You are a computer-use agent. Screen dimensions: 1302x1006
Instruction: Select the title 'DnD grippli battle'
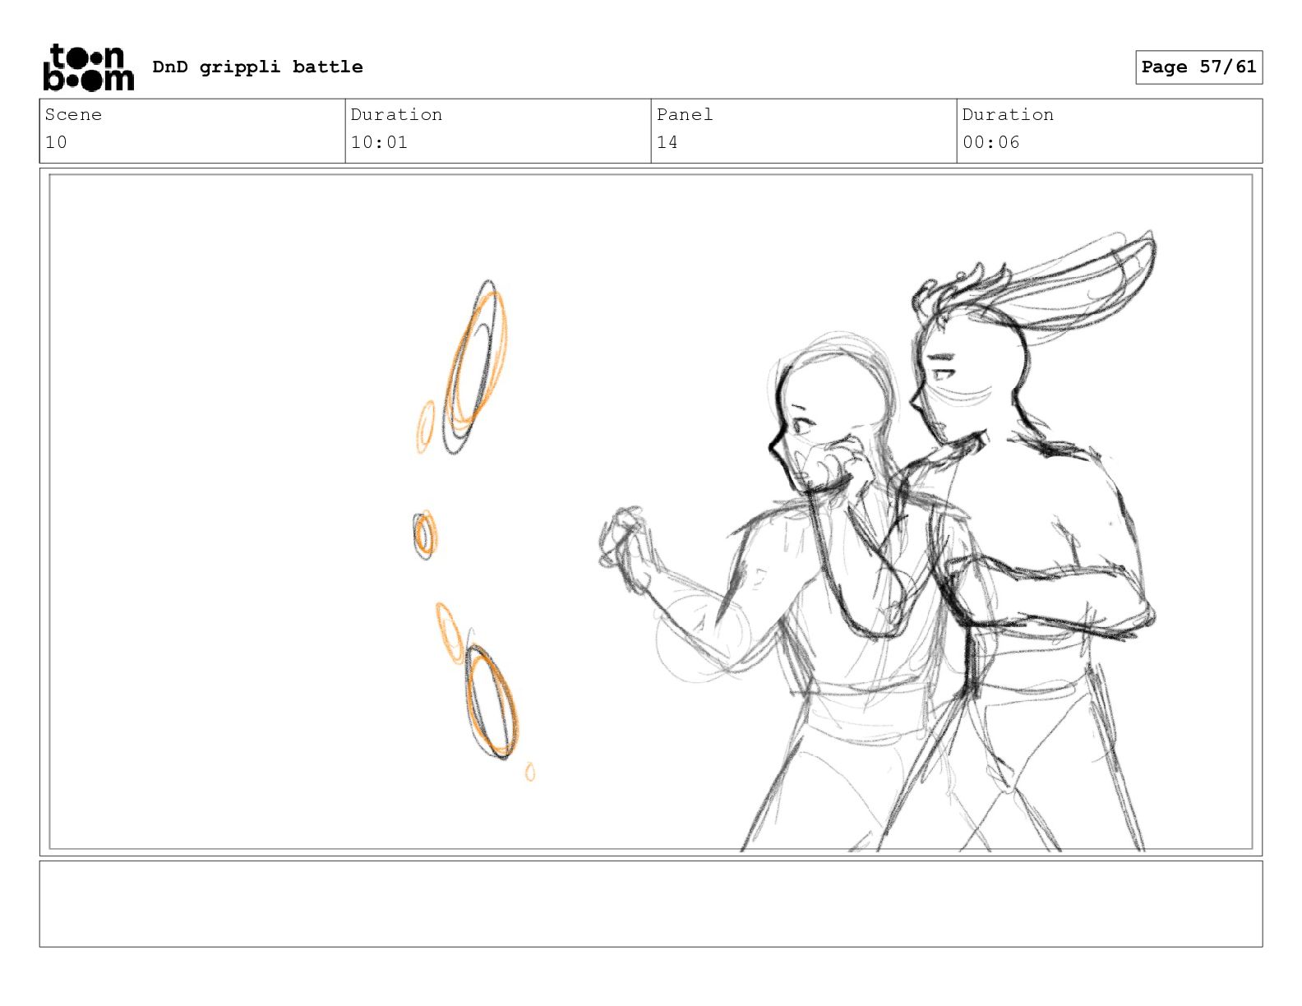(257, 67)
